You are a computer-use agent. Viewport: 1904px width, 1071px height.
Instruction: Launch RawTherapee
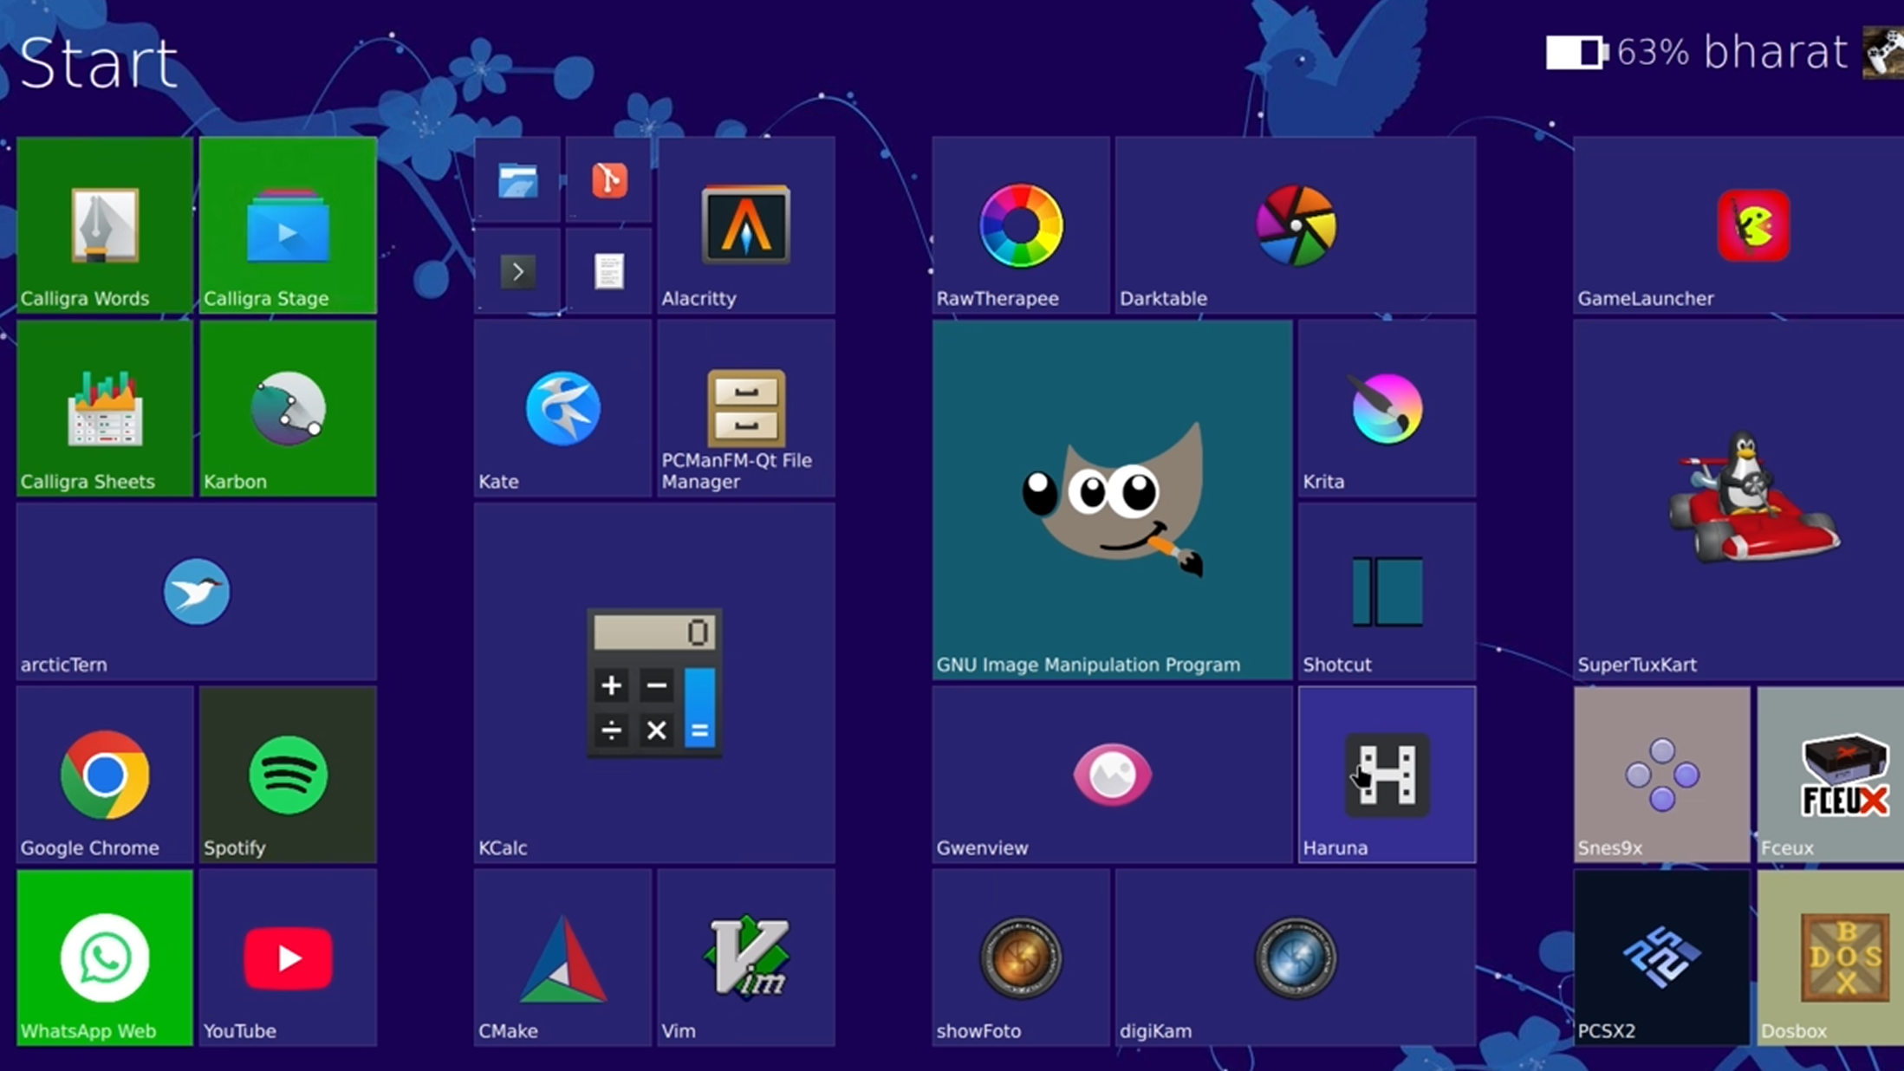[1020, 225]
